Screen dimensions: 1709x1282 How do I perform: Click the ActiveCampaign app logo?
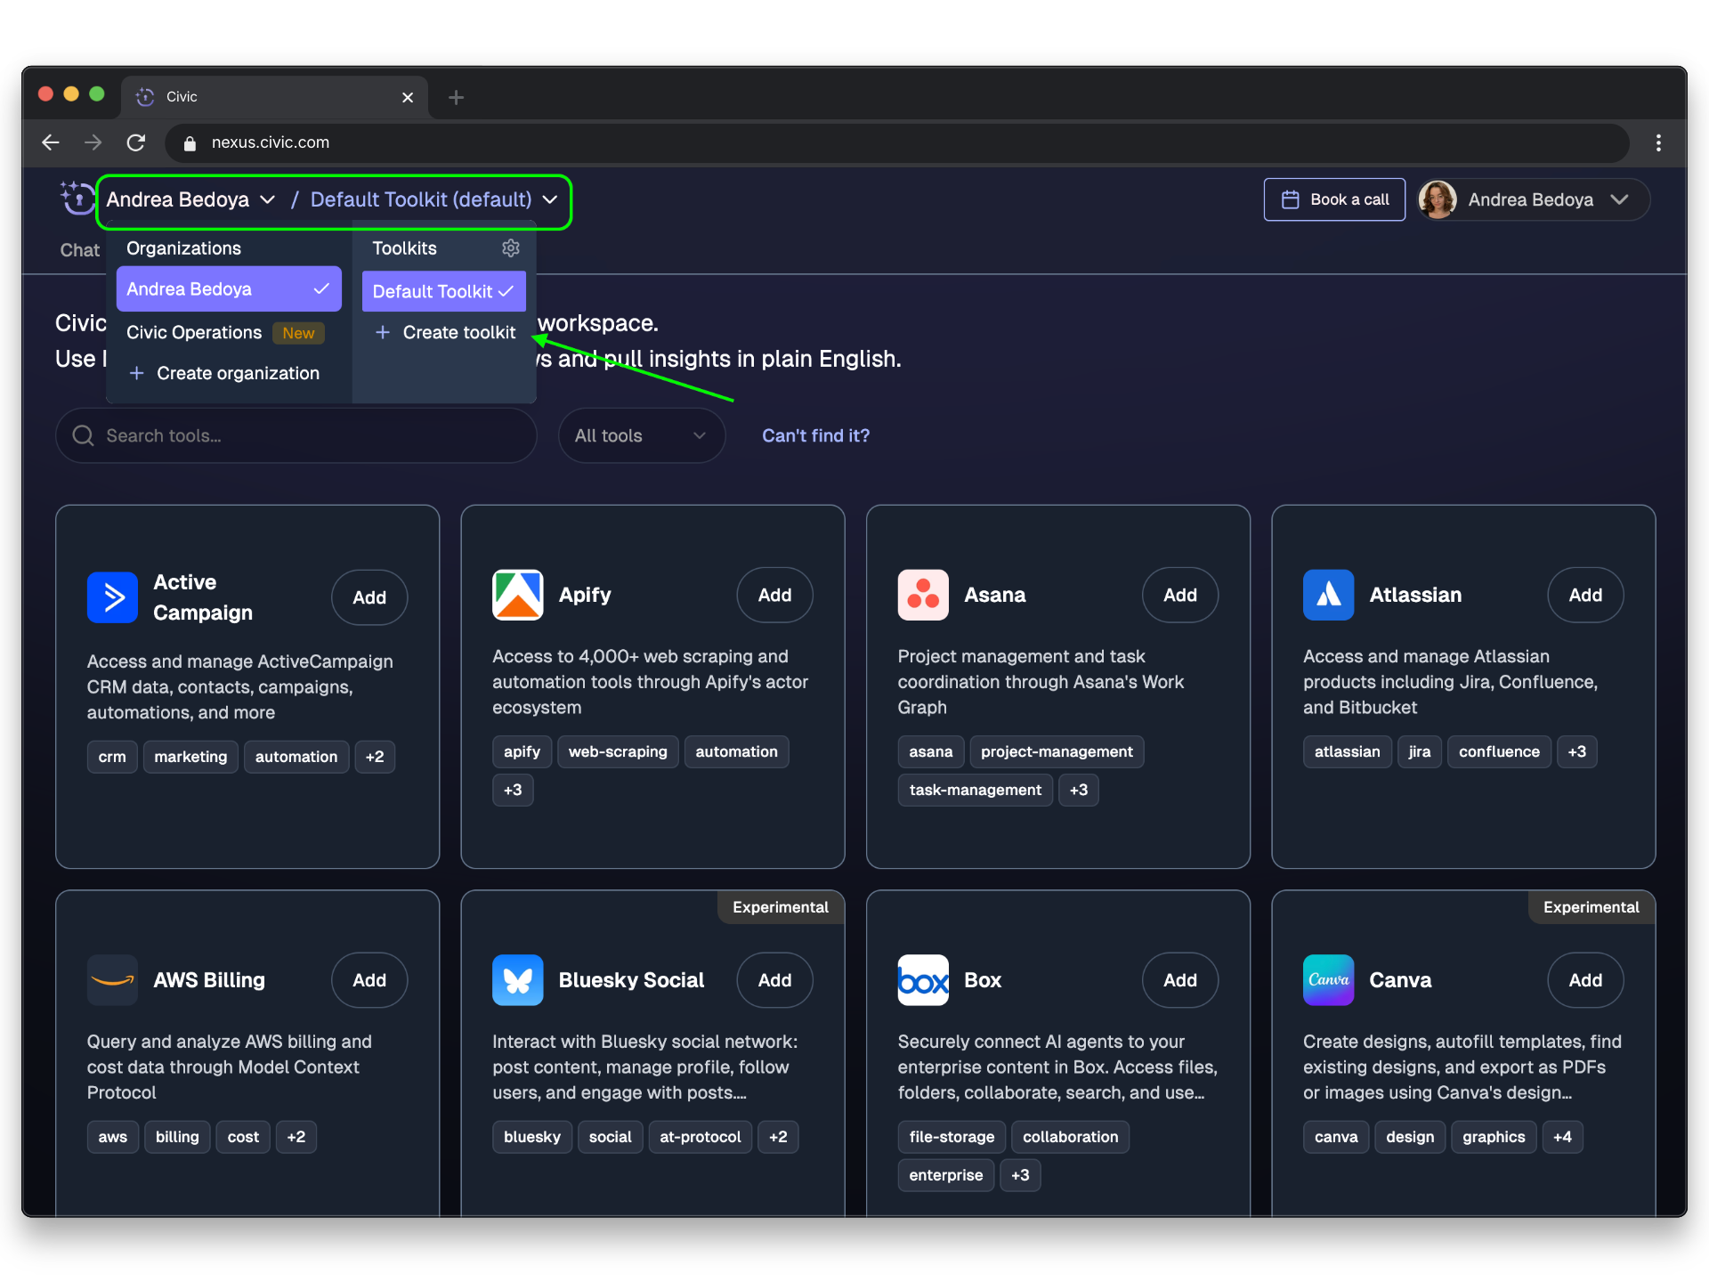tap(112, 597)
